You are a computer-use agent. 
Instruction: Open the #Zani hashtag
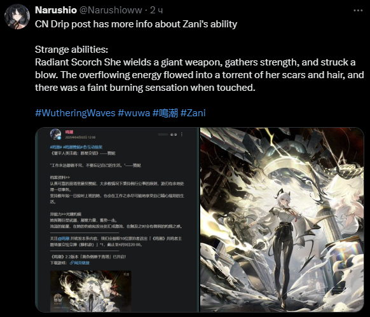click(193, 113)
